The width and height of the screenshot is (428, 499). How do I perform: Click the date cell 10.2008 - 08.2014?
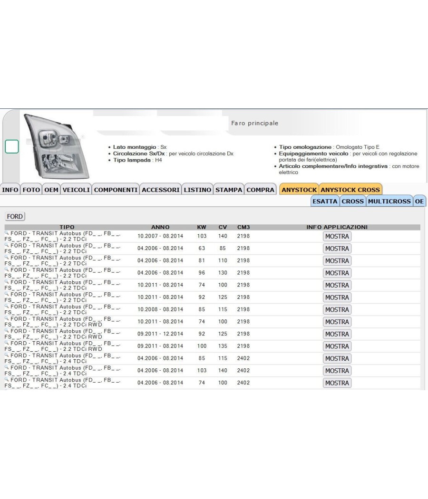160,309
